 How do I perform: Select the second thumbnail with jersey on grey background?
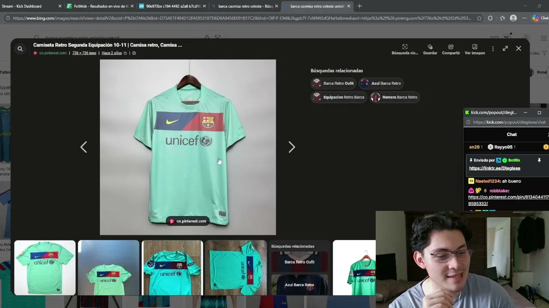109,268
